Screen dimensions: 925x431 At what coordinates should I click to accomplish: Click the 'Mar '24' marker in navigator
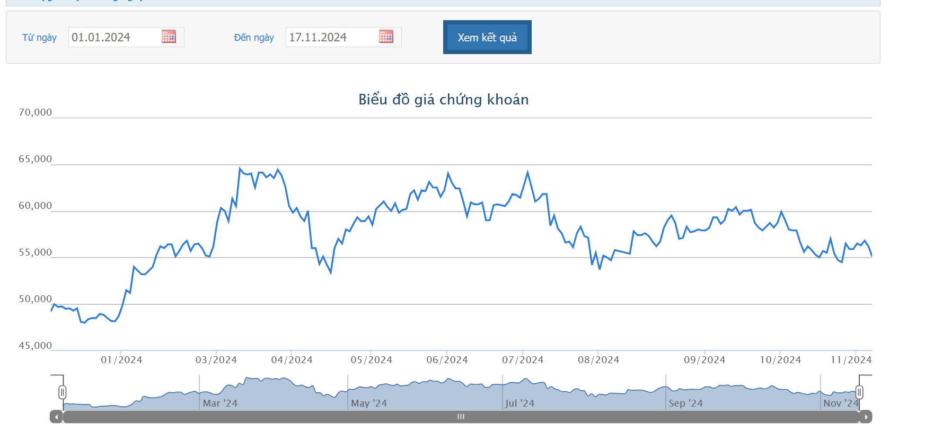[220, 403]
